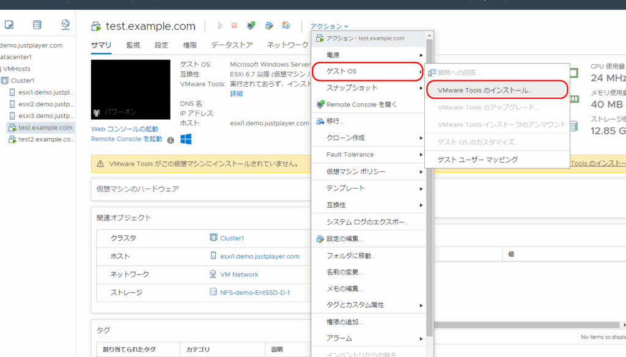Click the power on (play) toolbar icon
626x357 pixels.
(220, 26)
